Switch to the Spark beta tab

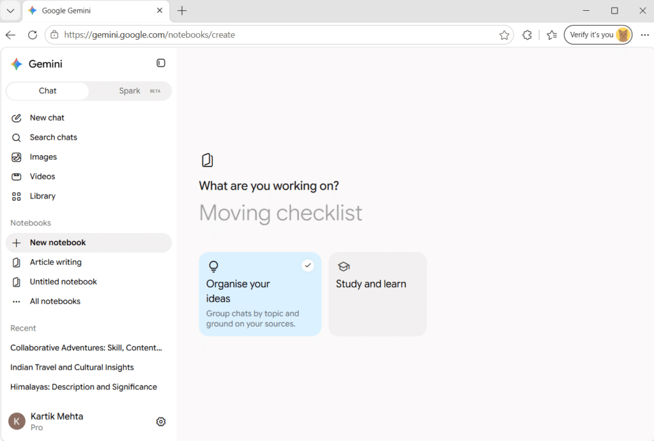point(130,91)
